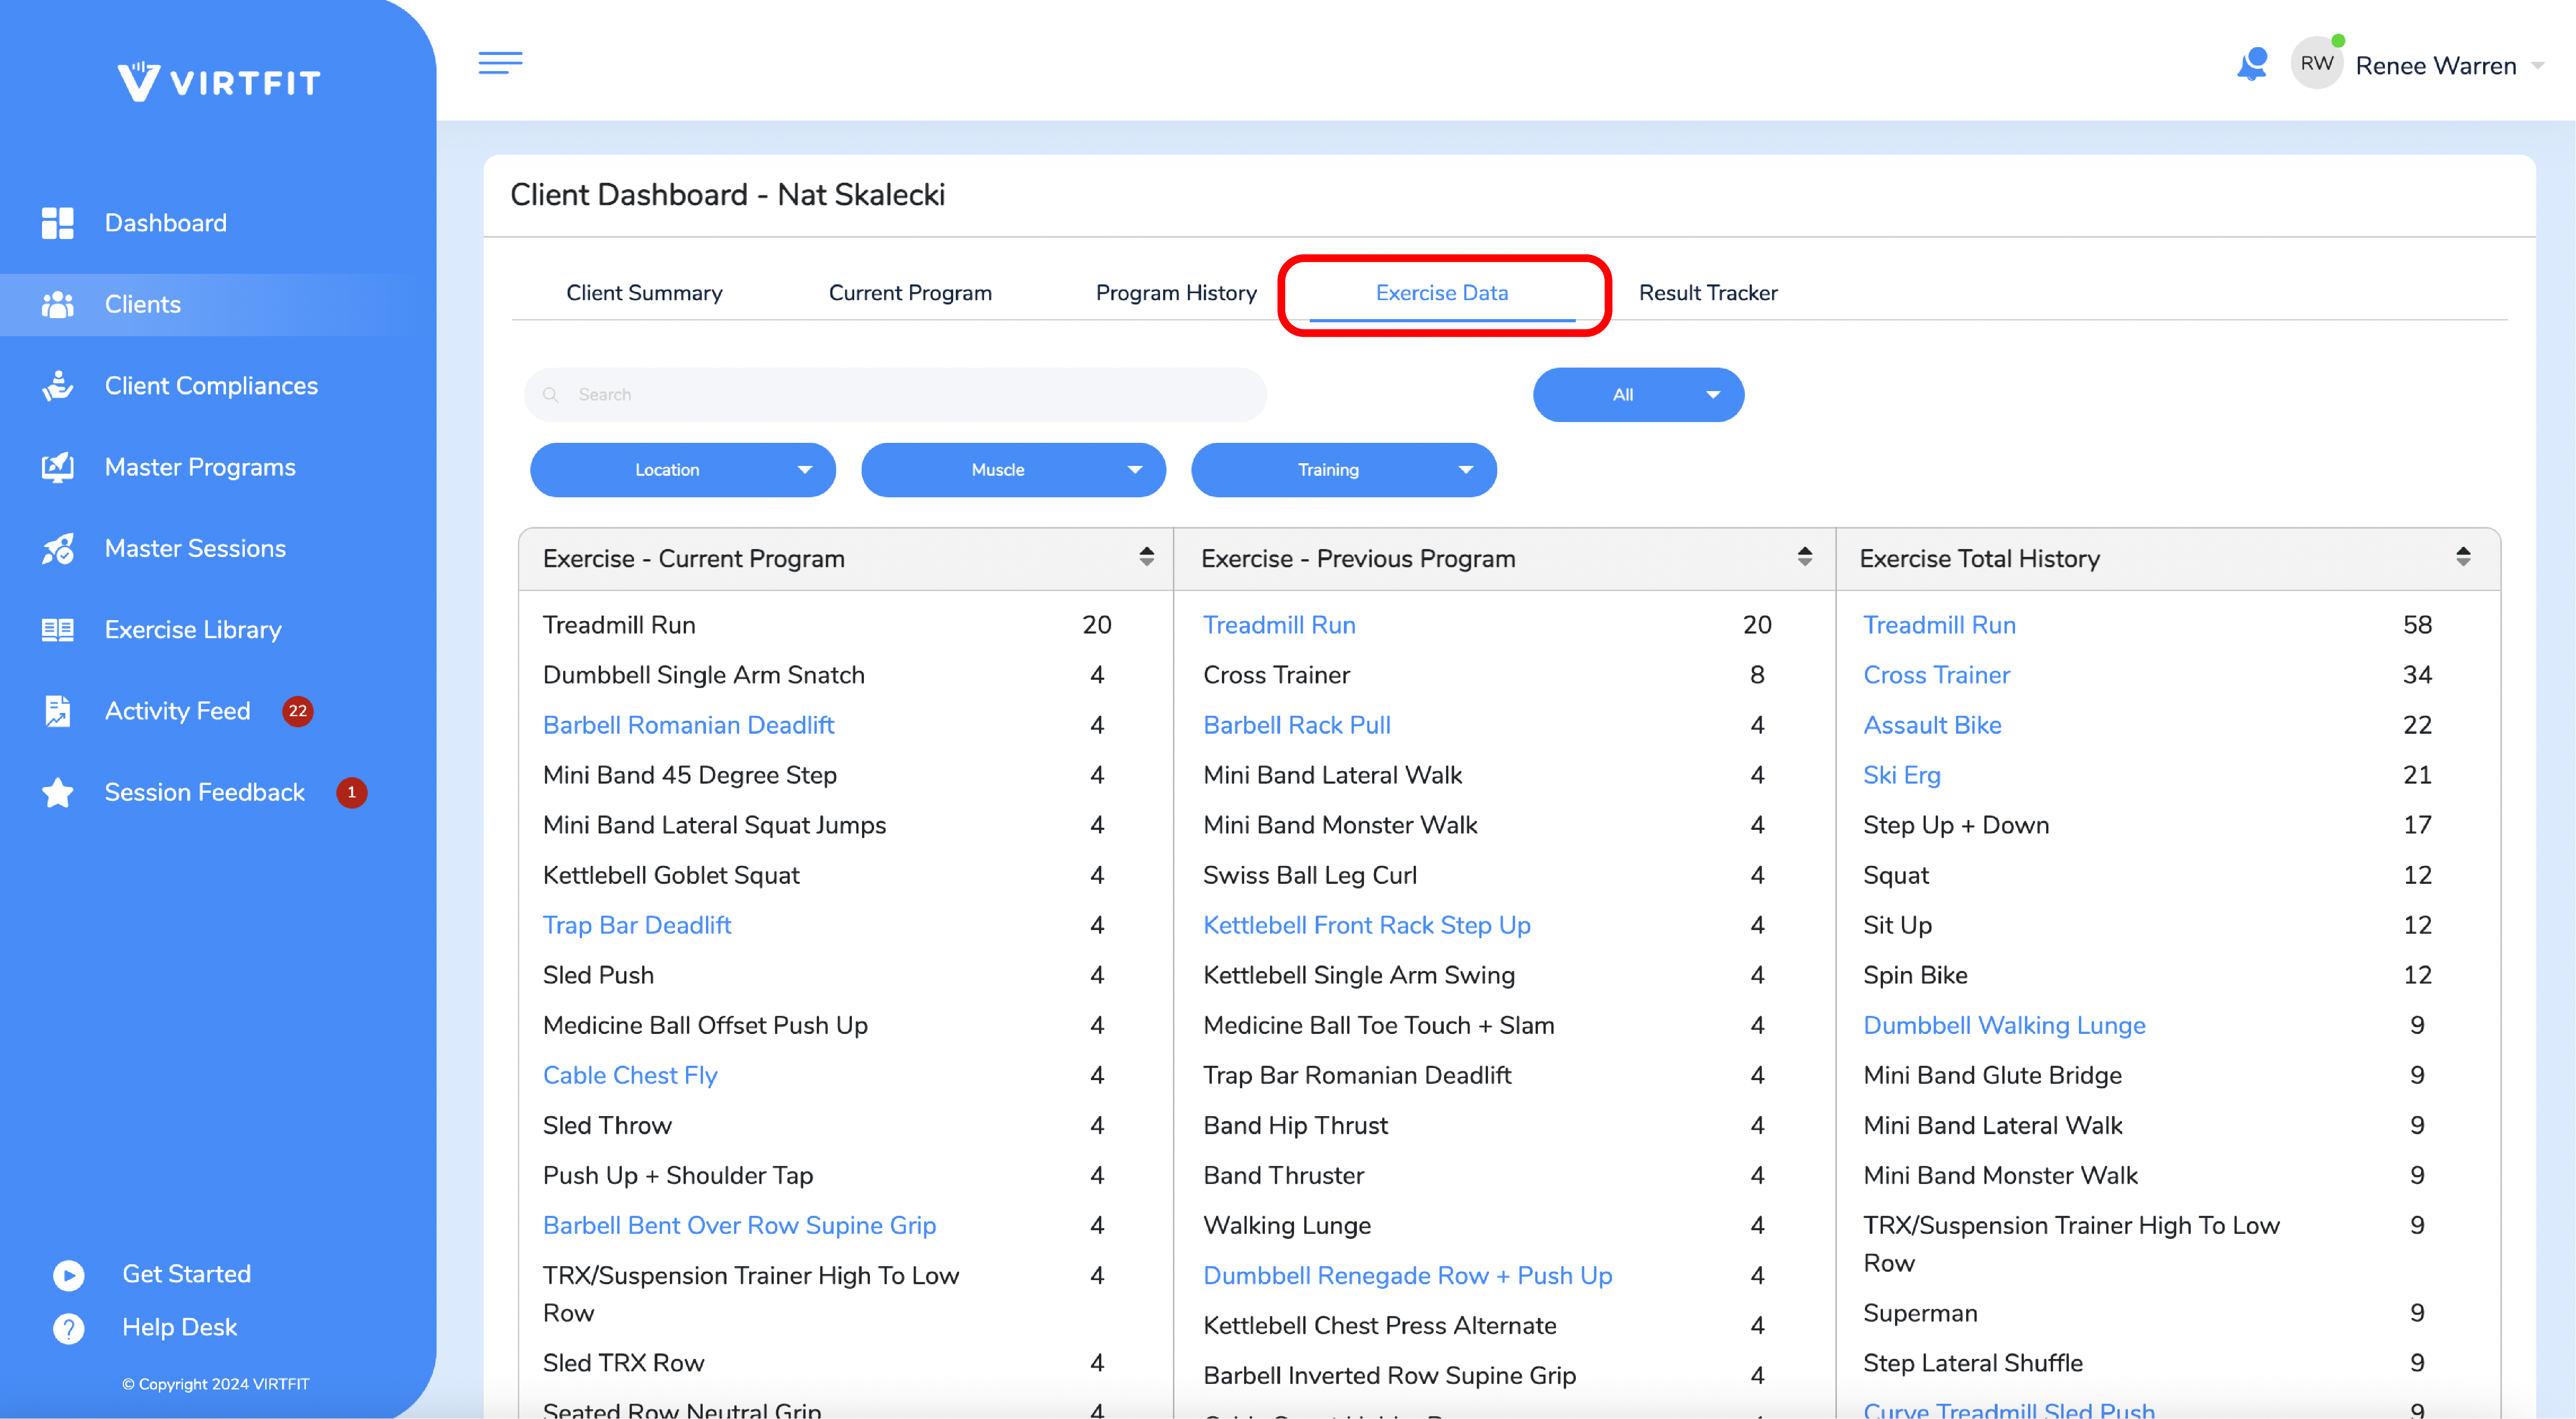Sort Exercise - Previous Program column
The height and width of the screenshot is (1419, 2576).
(1805, 556)
